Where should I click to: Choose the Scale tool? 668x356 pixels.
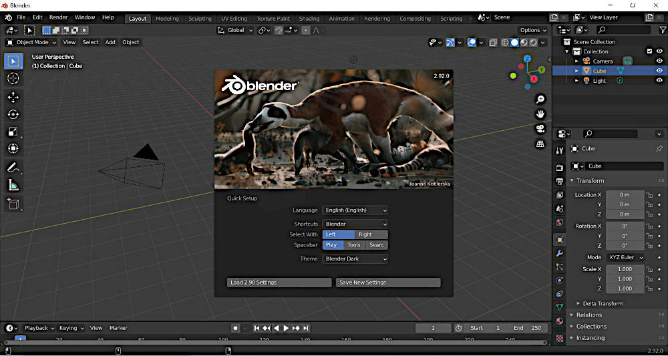[x=13, y=132]
